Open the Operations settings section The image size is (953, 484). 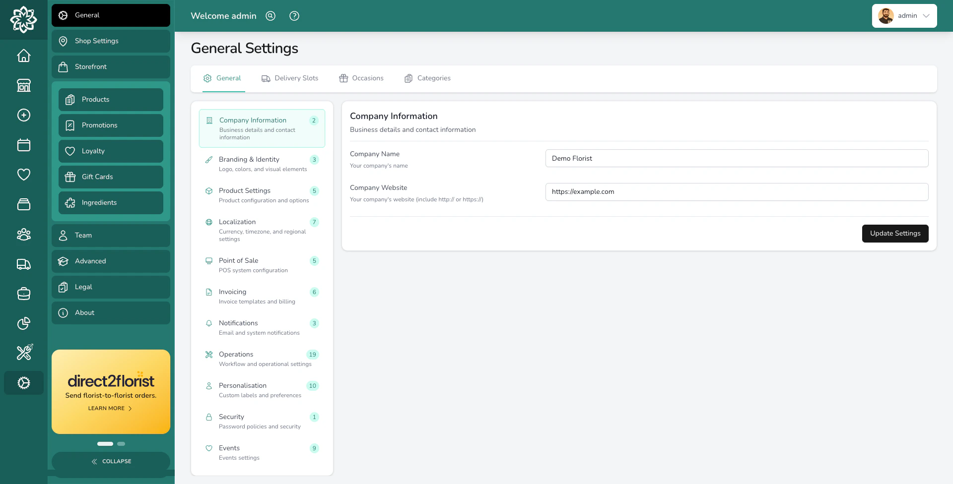[x=262, y=358]
